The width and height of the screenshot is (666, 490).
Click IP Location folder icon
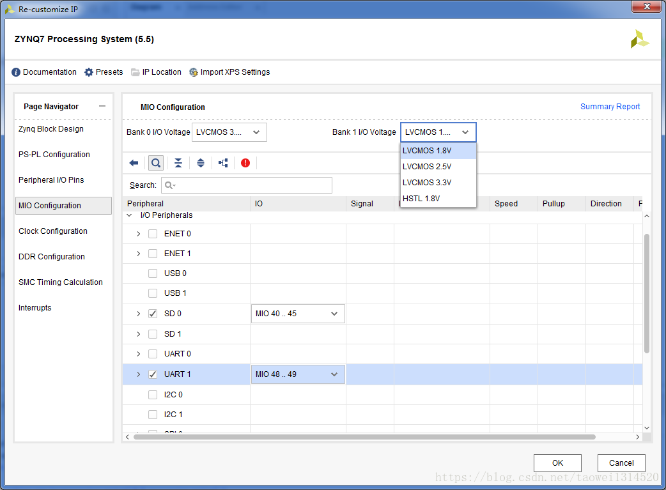coord(135,72)
